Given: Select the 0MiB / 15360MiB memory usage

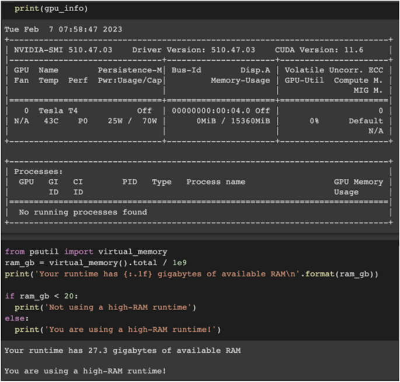Looking at the screenshot, I should pyautogui.click(x=233, y=121).
